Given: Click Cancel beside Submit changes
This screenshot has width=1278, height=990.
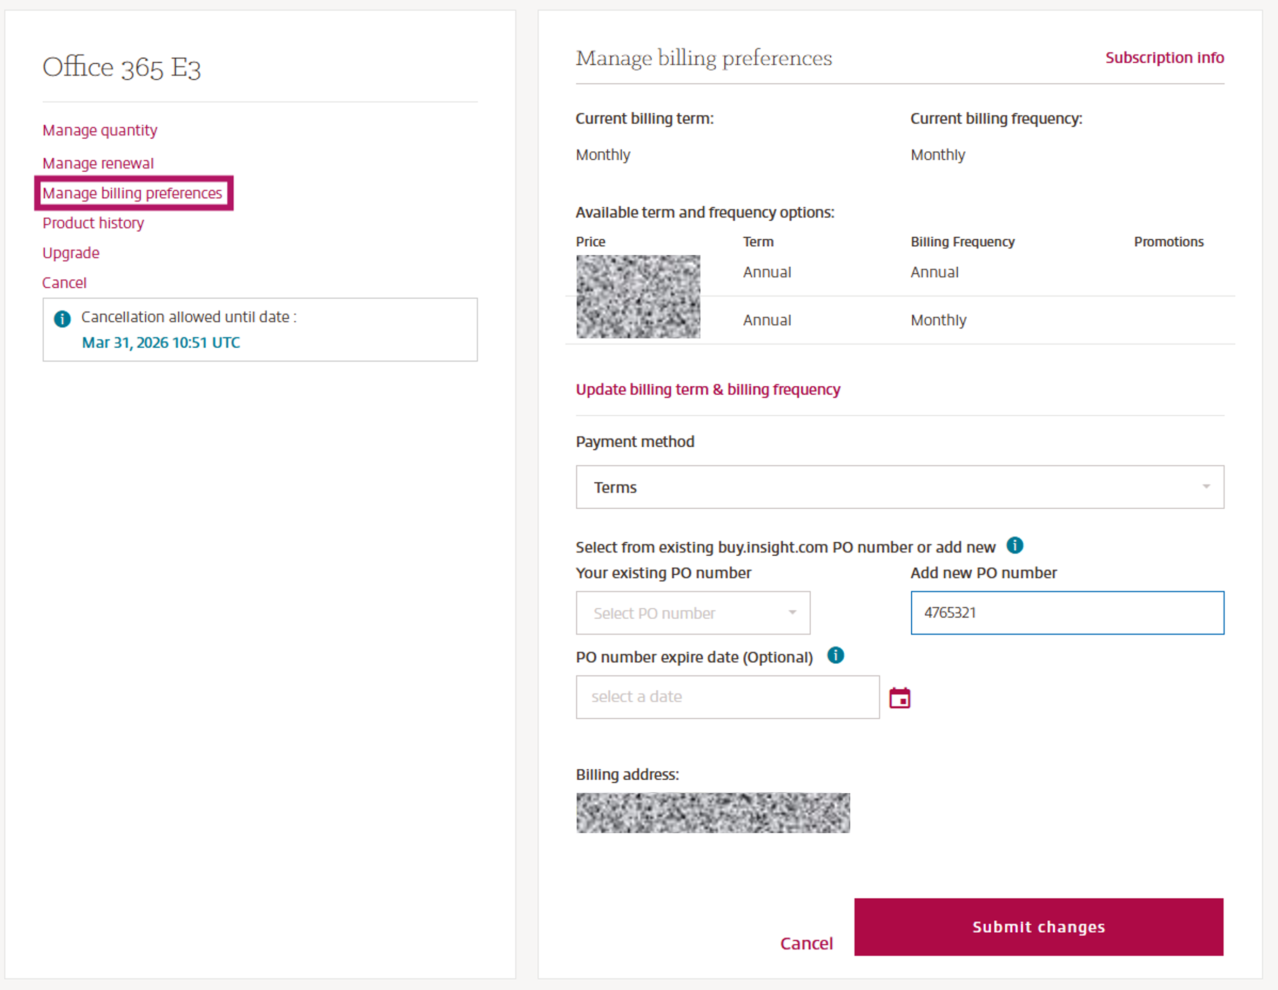Looking at the screenshot, I should [x=807, y=943].
